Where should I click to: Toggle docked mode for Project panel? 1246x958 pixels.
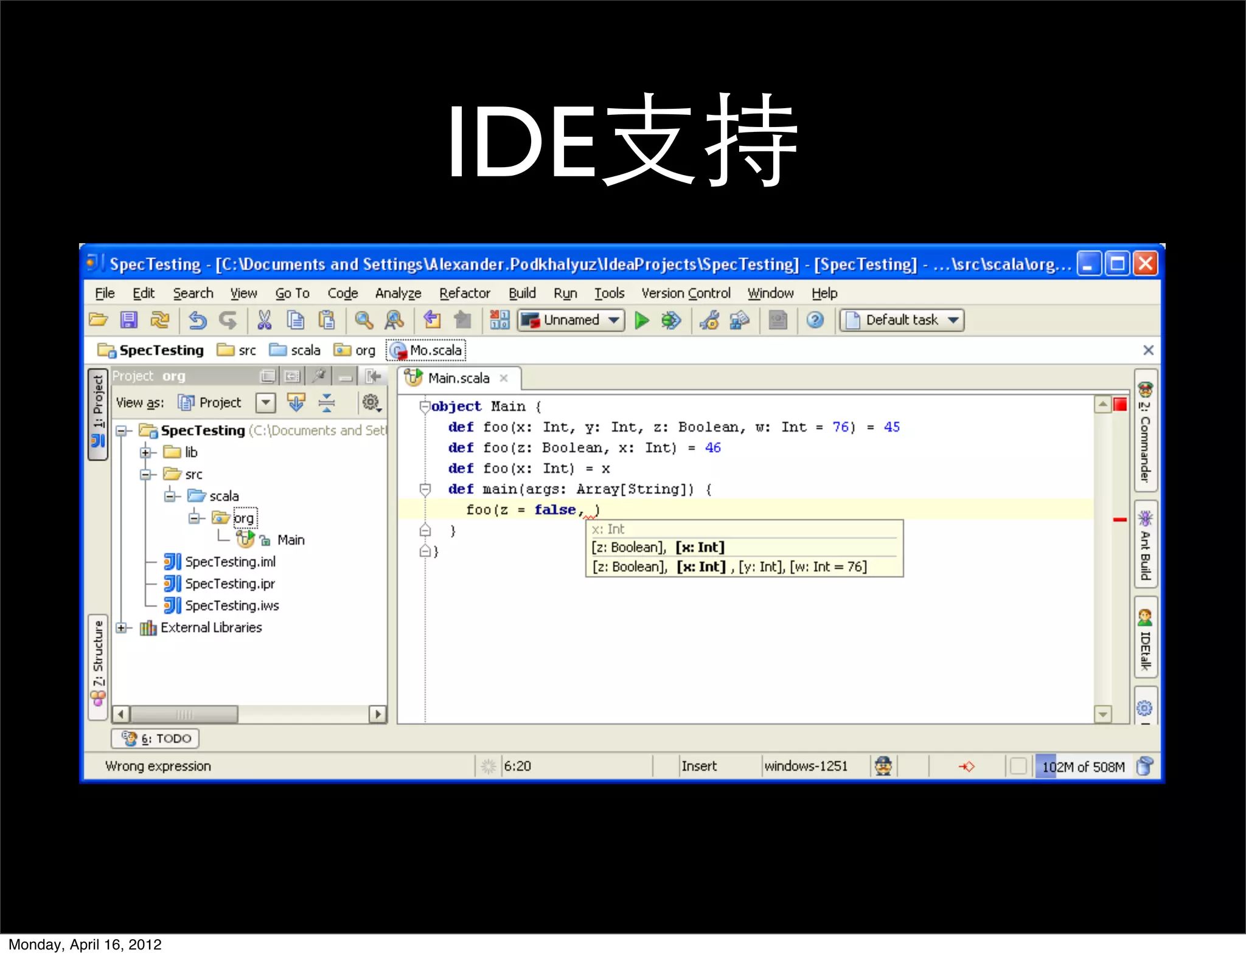point(292,376)
